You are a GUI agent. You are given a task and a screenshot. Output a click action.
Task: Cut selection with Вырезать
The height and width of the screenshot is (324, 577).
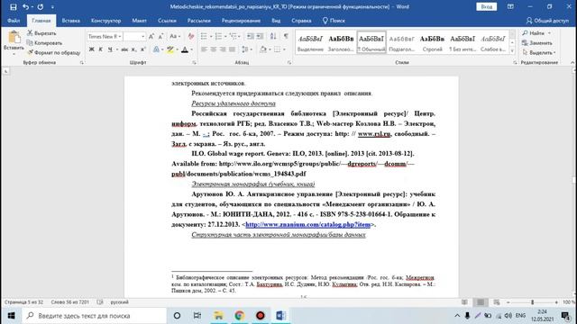click(x=41, y=33)
